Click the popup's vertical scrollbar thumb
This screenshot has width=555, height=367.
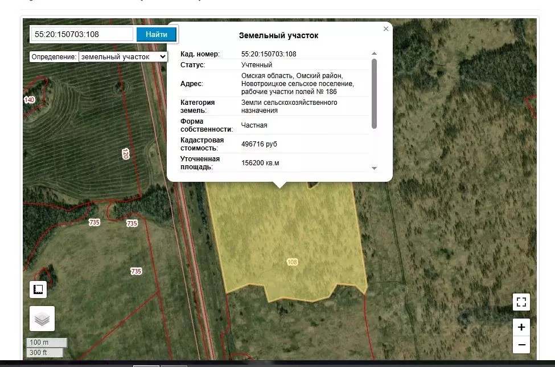pyautogui.click(x=374, y=91)
